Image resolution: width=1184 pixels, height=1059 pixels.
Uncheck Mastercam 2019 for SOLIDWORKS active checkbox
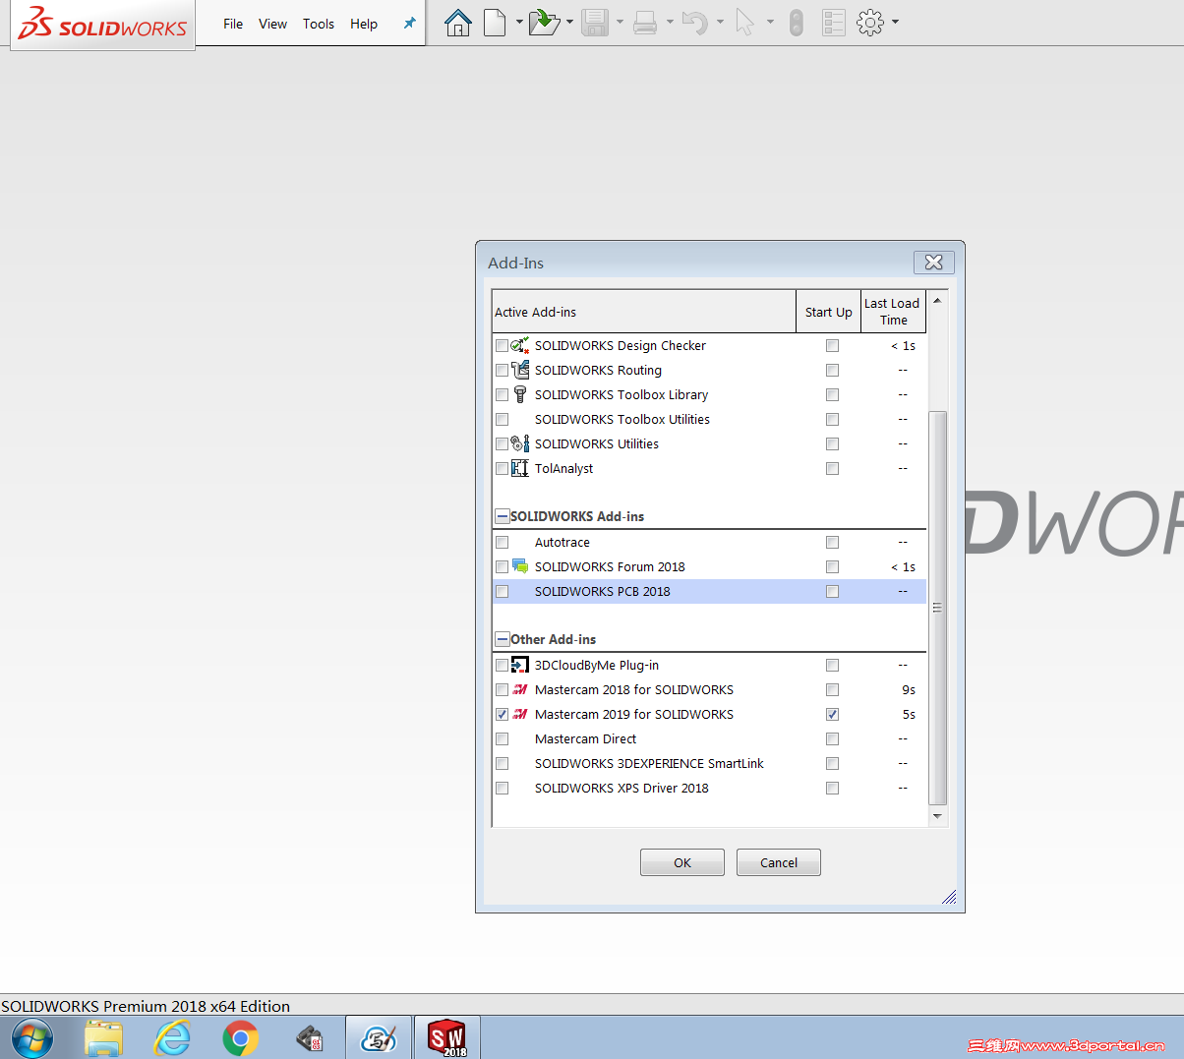click(502, 715)
